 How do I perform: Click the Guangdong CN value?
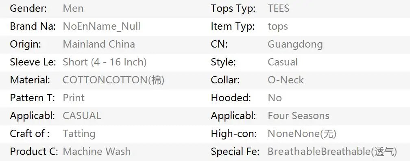(x=295, y=44)
